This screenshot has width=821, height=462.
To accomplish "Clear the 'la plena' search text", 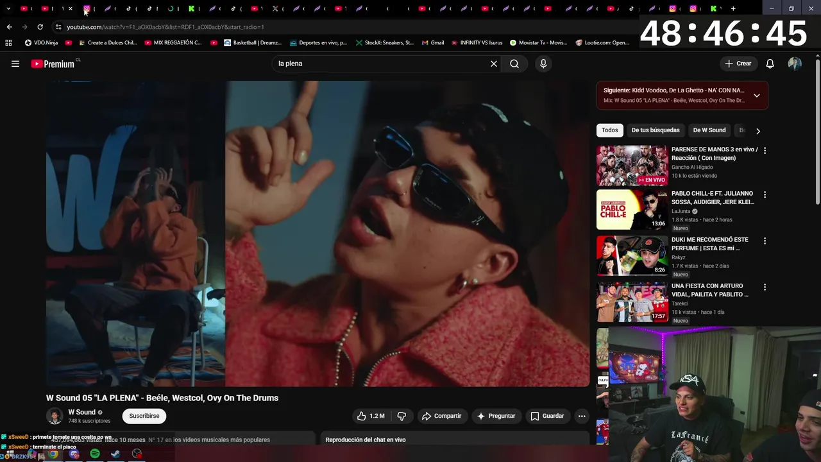I will (494, 64).
